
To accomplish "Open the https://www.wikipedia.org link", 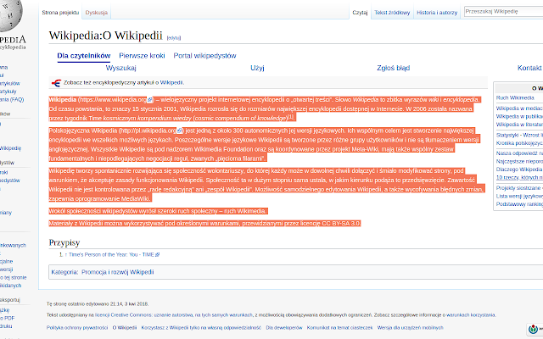I will coord(113,100).
